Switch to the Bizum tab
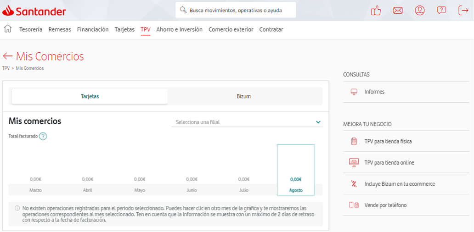 coord(243,97)
